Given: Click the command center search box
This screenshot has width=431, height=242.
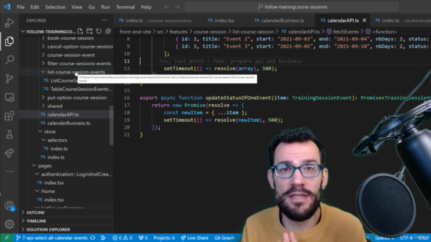Looking at the screenshot, I should tap(292, 7).
